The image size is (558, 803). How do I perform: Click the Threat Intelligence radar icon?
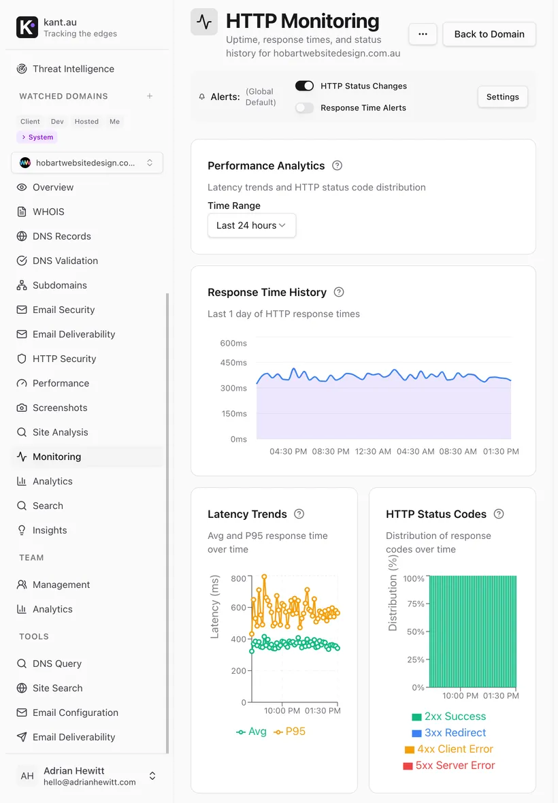coord(22,69)
